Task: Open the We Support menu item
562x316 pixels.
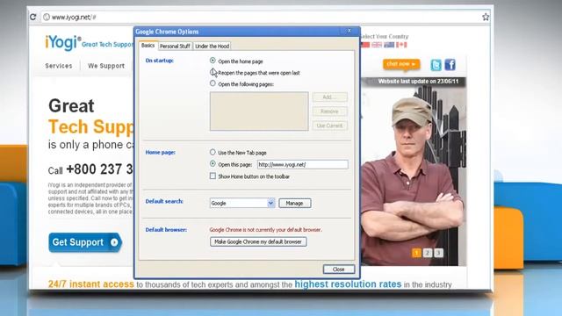Action: [106, 66]
